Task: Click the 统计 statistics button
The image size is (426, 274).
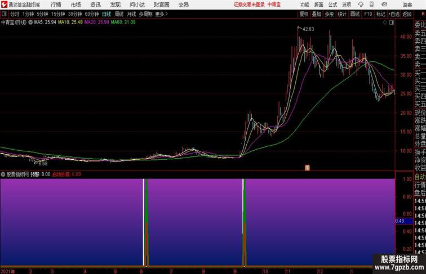Action: pyautogui.click(x=342, y=14)
